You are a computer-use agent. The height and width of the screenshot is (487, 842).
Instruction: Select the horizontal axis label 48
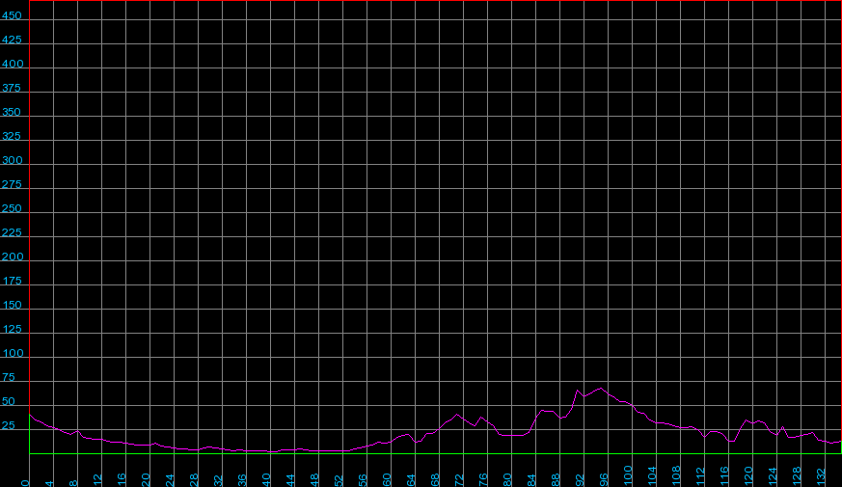(x=315, y=480)
